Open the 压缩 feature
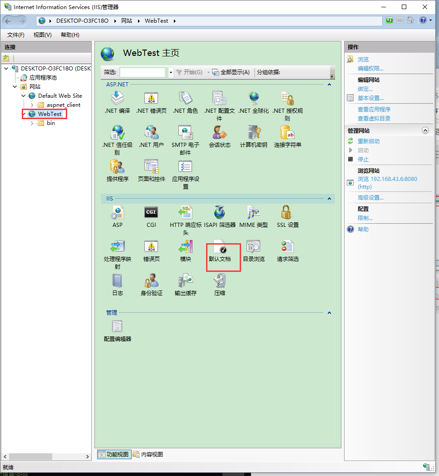The width and height of the screenshot is (439, 476). tap(219, 285)
